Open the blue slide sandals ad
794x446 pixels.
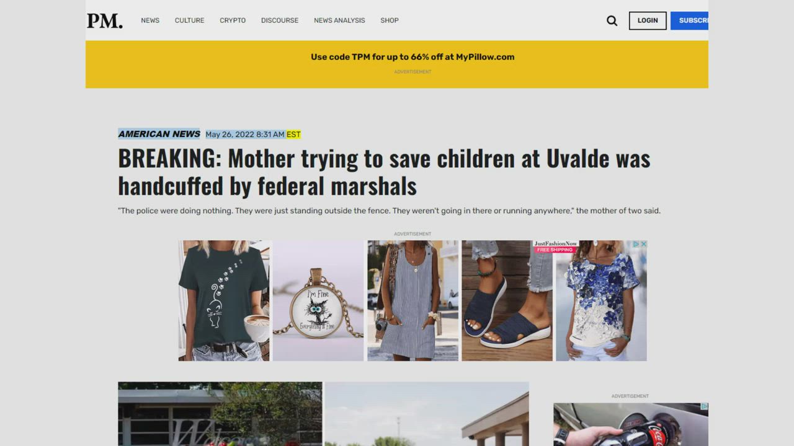click(x=507, y=300)
